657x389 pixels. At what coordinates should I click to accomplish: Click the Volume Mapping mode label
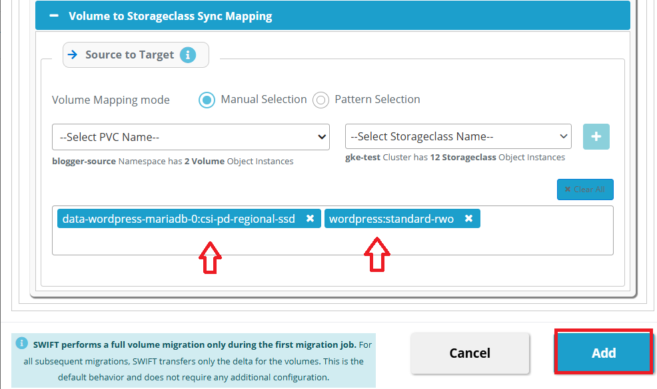pyautogui.click(x=111, y=100)
